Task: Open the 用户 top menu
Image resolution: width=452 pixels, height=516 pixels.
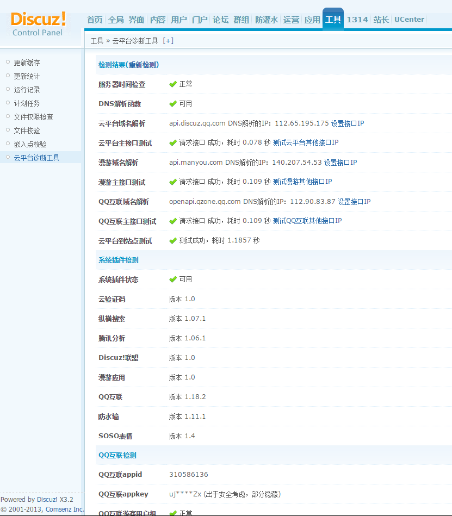Action: [x=179, y=20]
